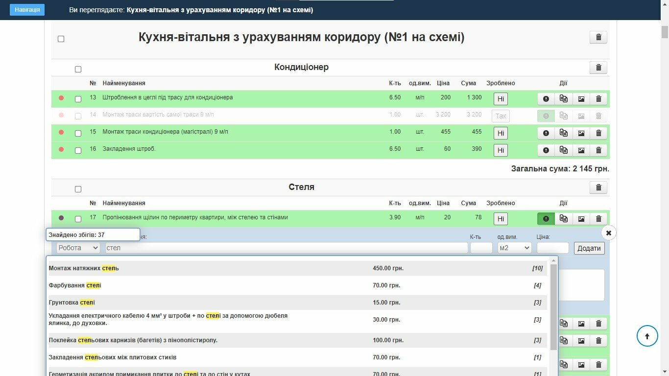Expand the м2 unit dropdown

pyautogui.click(x=514, y=248)
